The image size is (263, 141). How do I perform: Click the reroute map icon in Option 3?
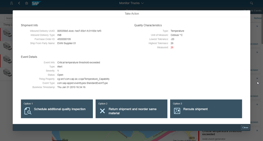click(177, 111)
